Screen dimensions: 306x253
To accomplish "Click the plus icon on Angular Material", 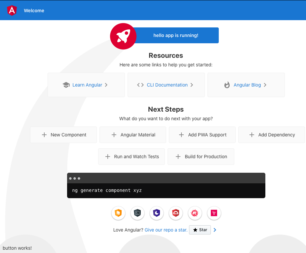I will point(114,135).
